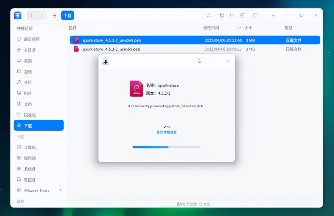334x216 pixels.
Task: Open tree view mode in toolbar
Action: coord(242,15)
